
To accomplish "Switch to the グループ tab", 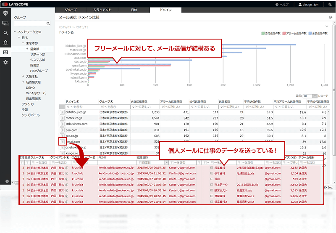I will [71, 10].
